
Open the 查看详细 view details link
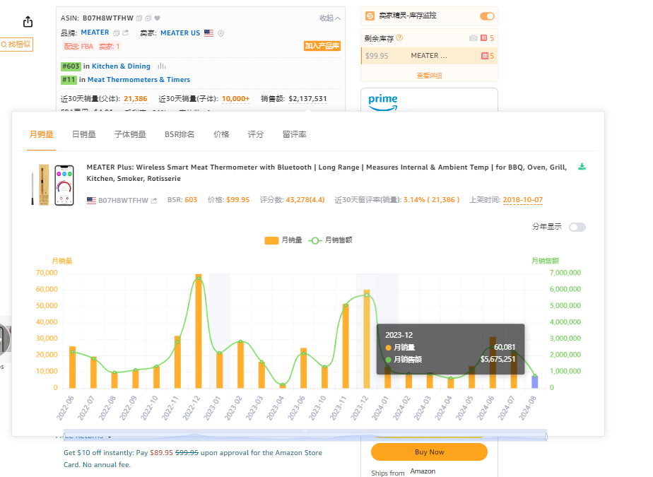[429, 76]
